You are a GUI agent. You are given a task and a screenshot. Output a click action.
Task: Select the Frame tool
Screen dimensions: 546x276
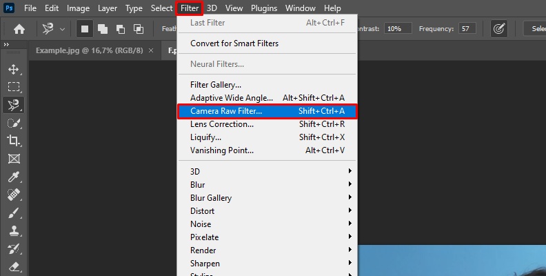14,159
